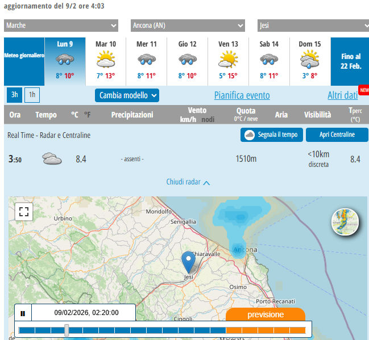Pause the radar animation
The image size is (369, 340).
coord(23,313)
